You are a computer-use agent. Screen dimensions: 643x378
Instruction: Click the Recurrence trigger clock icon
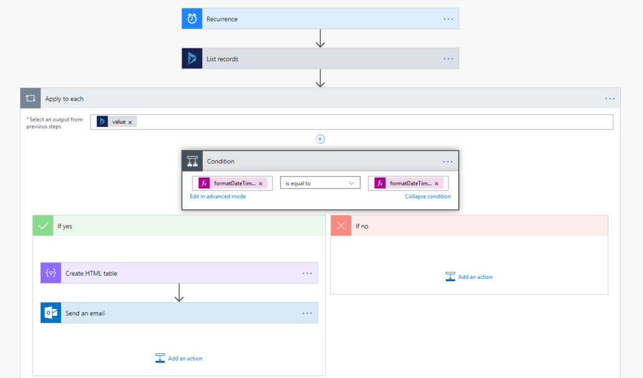(191, 18)
